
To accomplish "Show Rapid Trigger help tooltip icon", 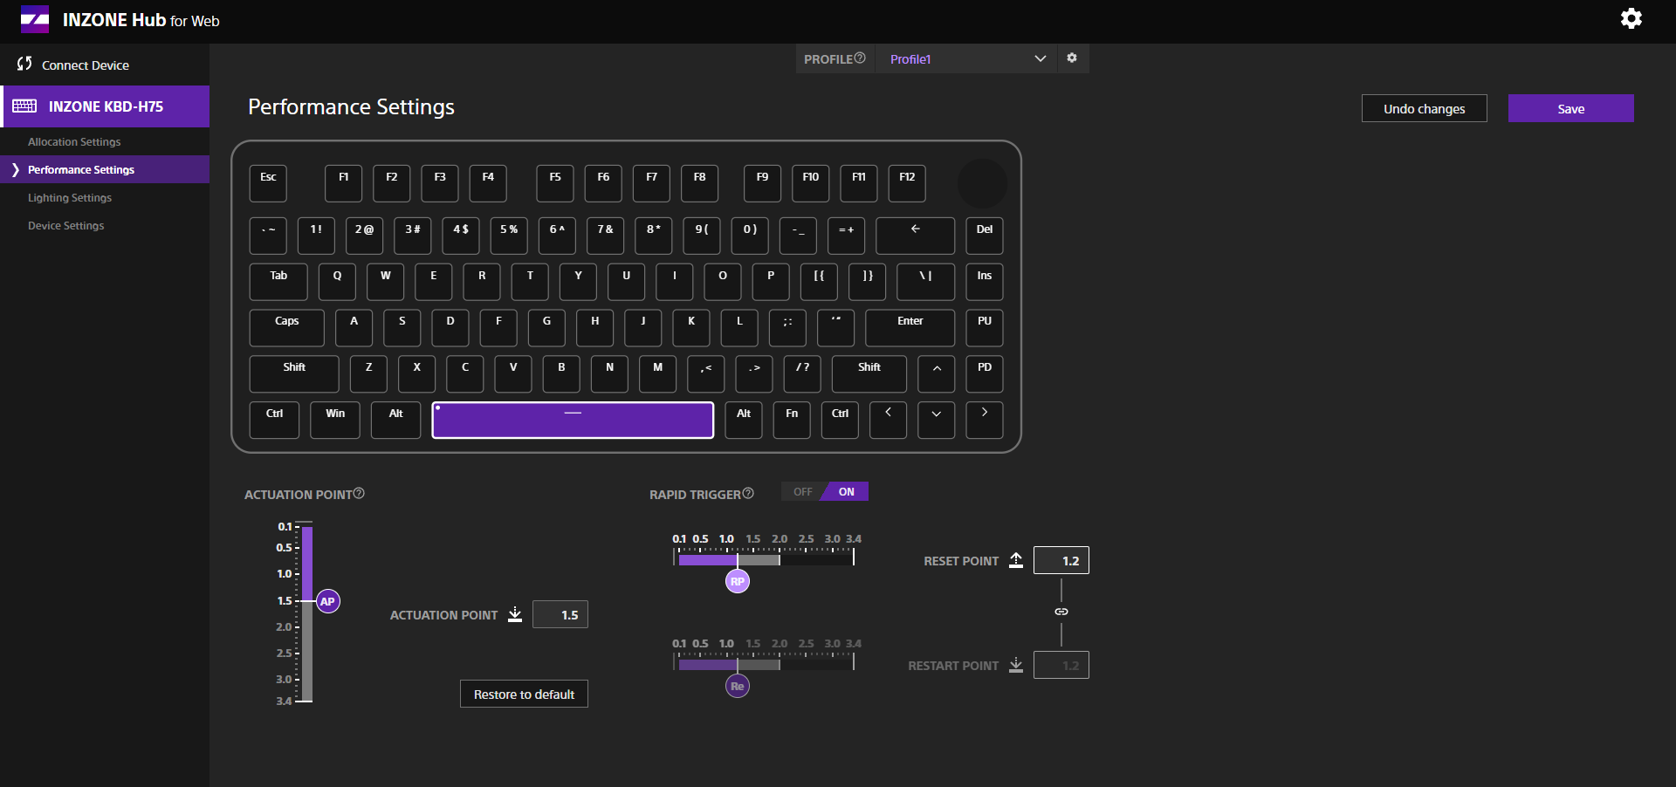I will pyautogui.click(x=748, y=493).
